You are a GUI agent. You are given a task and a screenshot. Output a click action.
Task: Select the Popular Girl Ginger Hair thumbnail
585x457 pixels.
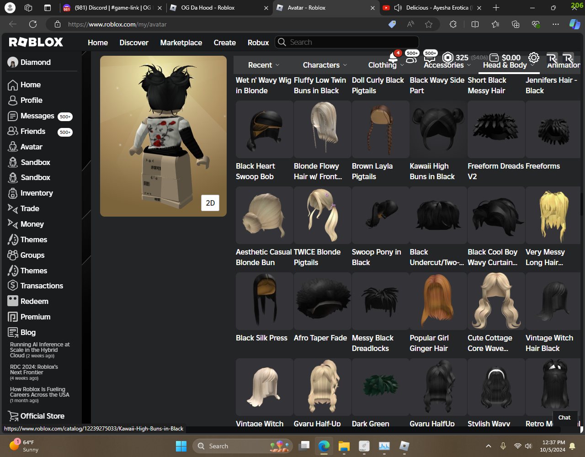coord(438,301)
